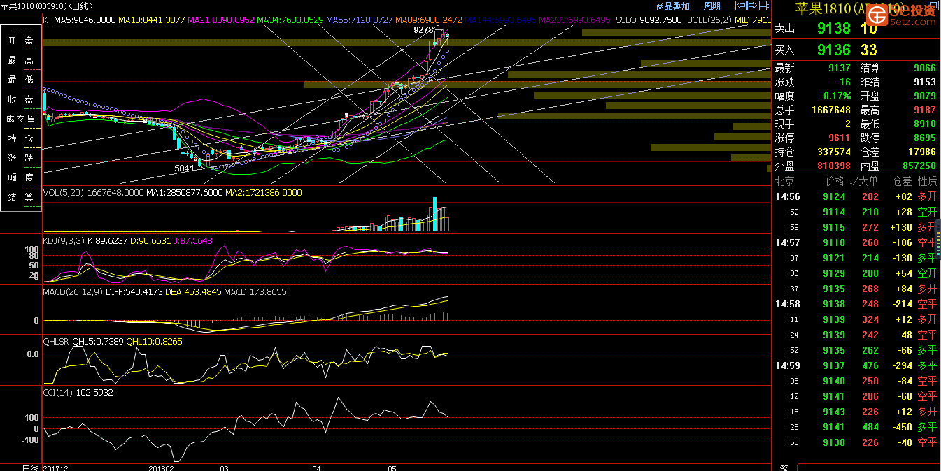Click the 最低 value 8910
Image resolution: width=941 pixels, height=471 pixels.
(x=924, y=124)
